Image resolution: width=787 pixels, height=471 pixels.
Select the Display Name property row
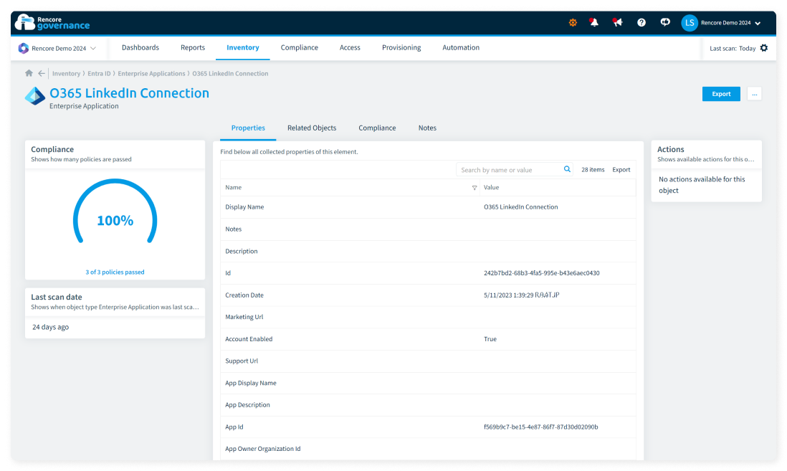(x=428, y=207)
